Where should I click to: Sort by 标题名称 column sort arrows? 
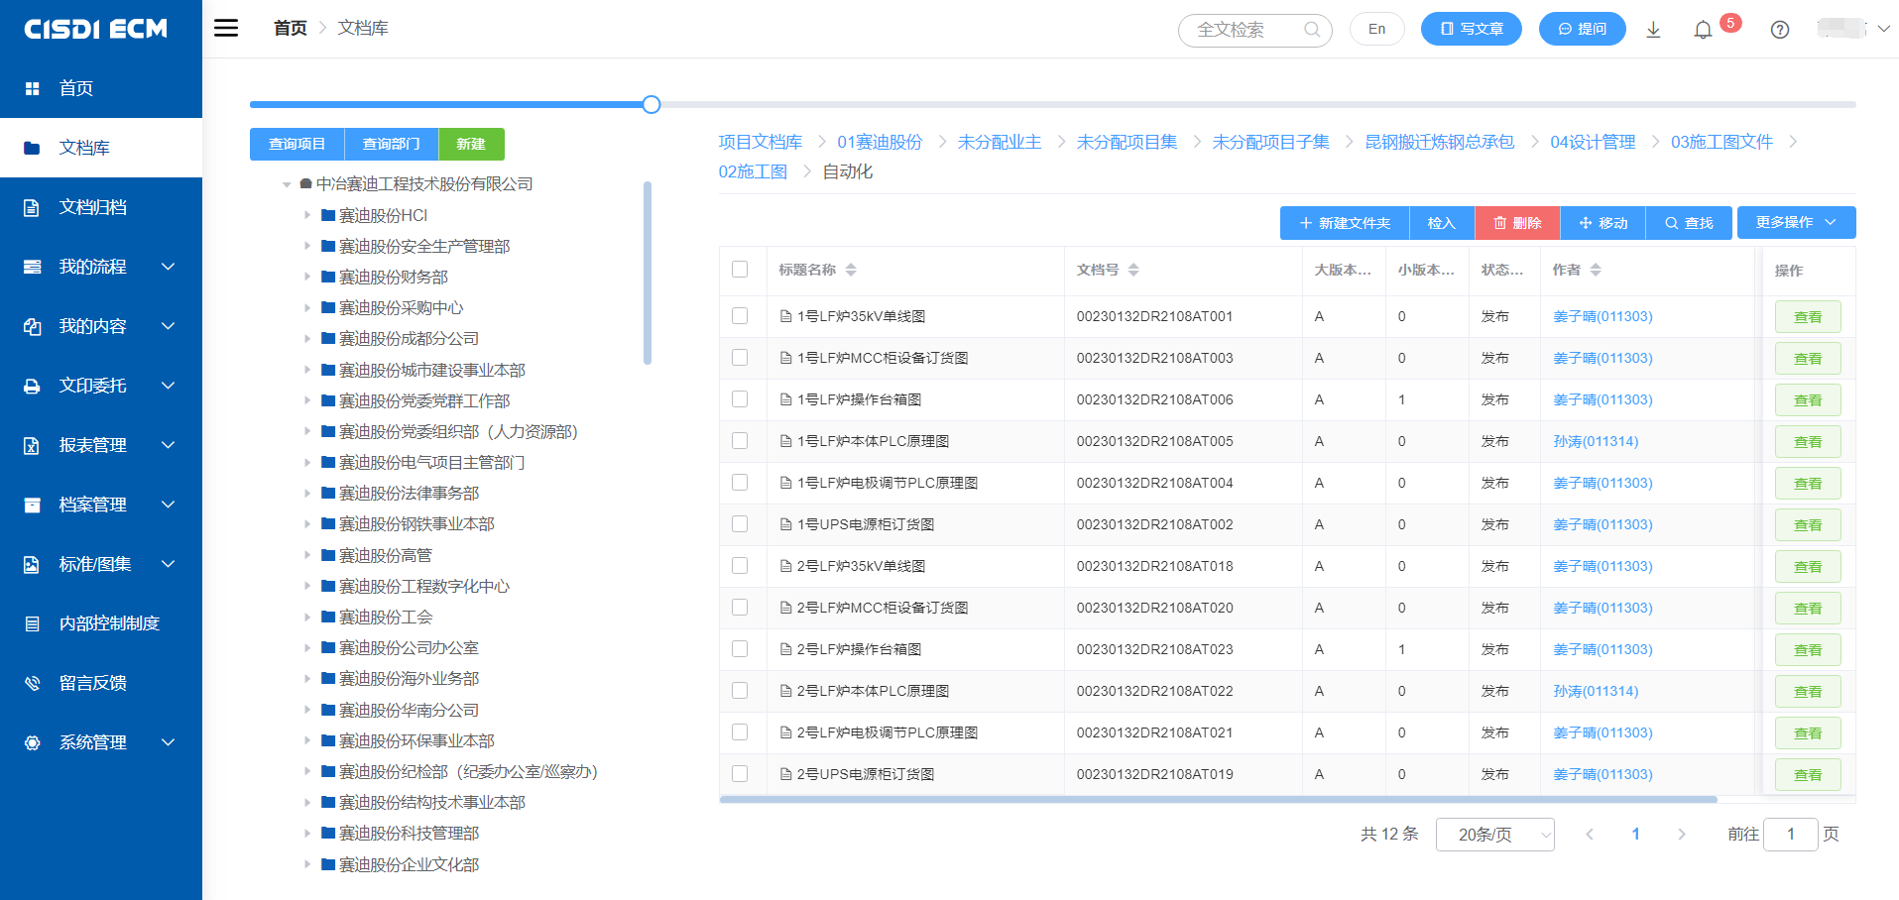(x=851, y=270)
